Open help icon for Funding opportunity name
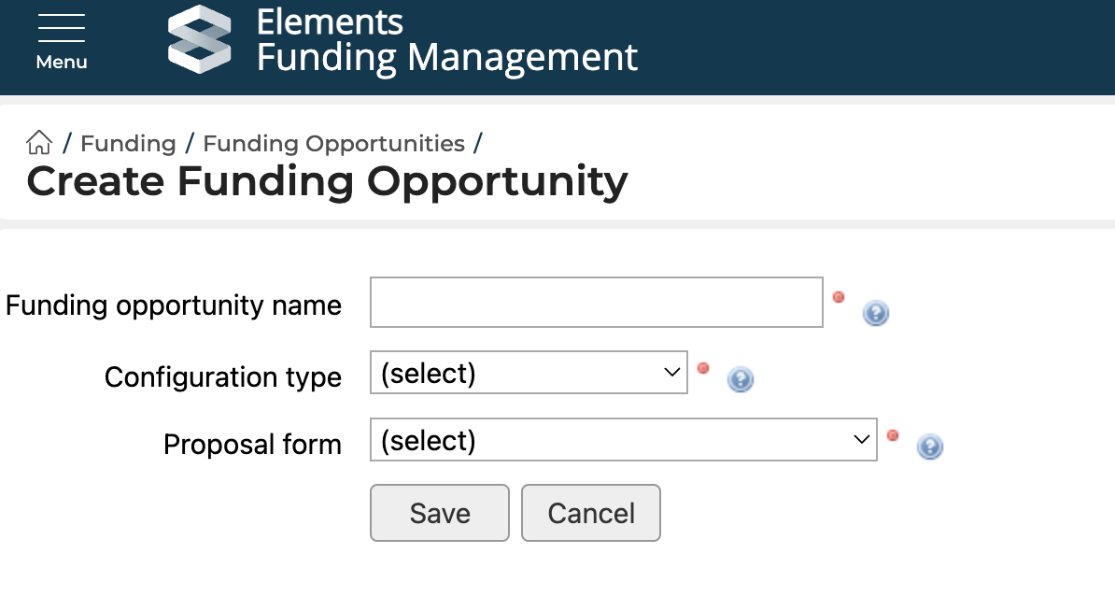 875,313
